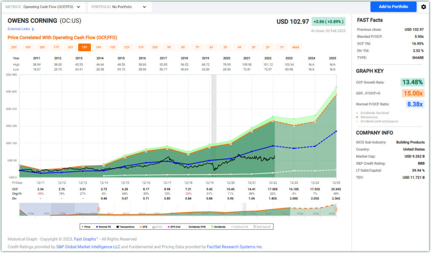Toggle the green Dividends legend item
431x253 pixels.
click(218, 227)
